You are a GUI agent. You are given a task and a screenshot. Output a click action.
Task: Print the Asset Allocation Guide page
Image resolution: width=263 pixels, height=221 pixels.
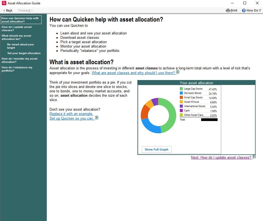(x=232, y=11)
